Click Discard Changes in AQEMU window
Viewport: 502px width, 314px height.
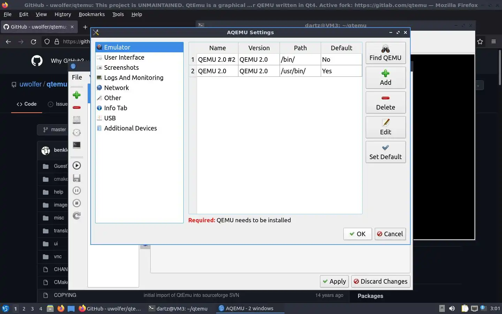tap(381, 282)
